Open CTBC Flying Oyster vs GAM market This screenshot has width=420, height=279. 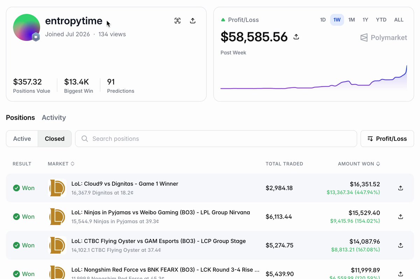[x=159, y=241]
